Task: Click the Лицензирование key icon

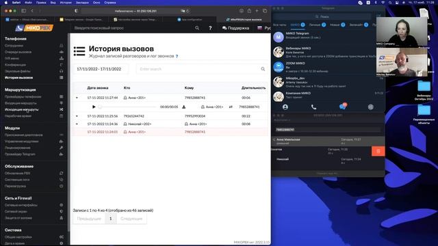Action: [62, 148]
